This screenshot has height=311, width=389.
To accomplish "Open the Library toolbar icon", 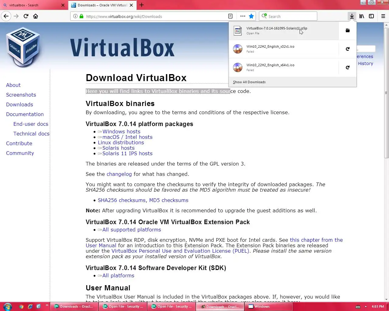I will coord(362,16).
